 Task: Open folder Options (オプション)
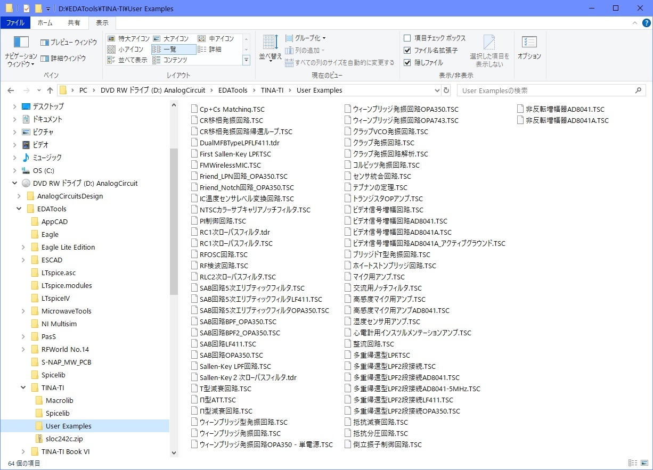pyautogui.click(x=529, y=48)
